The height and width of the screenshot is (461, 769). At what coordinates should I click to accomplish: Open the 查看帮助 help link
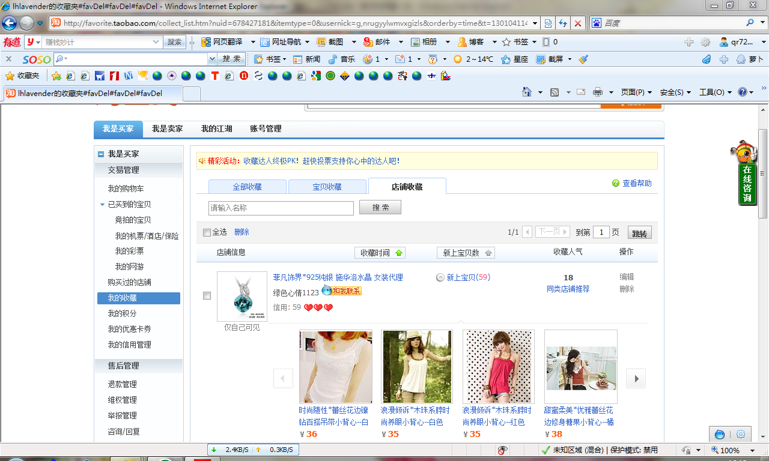pos(637,184)
